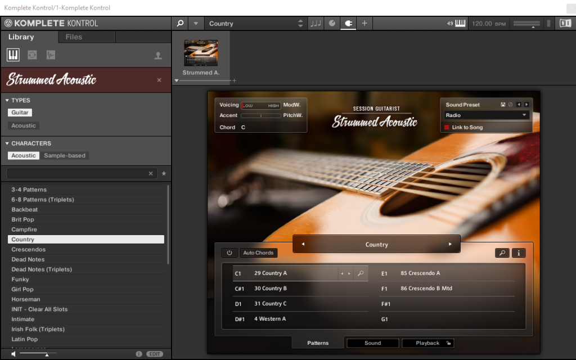This screenshot has width=576, height=360.
Task: Toggle the plug-in chain plug icon
Action: pos(348,24)
